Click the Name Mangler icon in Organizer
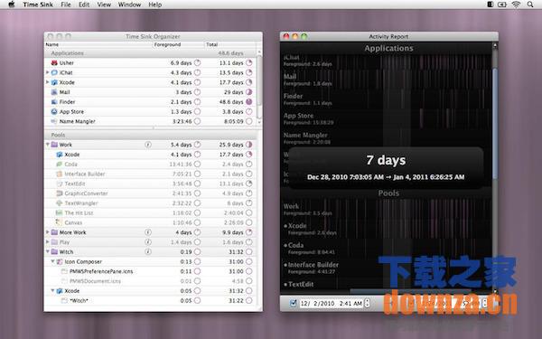The width and height of the screenshot is (542, 339). (x=54, y=121)
